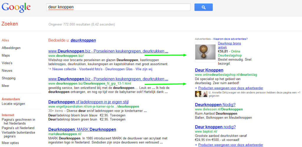Image resolution: width=302 pixels, height=147 pixels.
Task: Click Locatie wijzigen link
Action: click(x=13, y=104)
